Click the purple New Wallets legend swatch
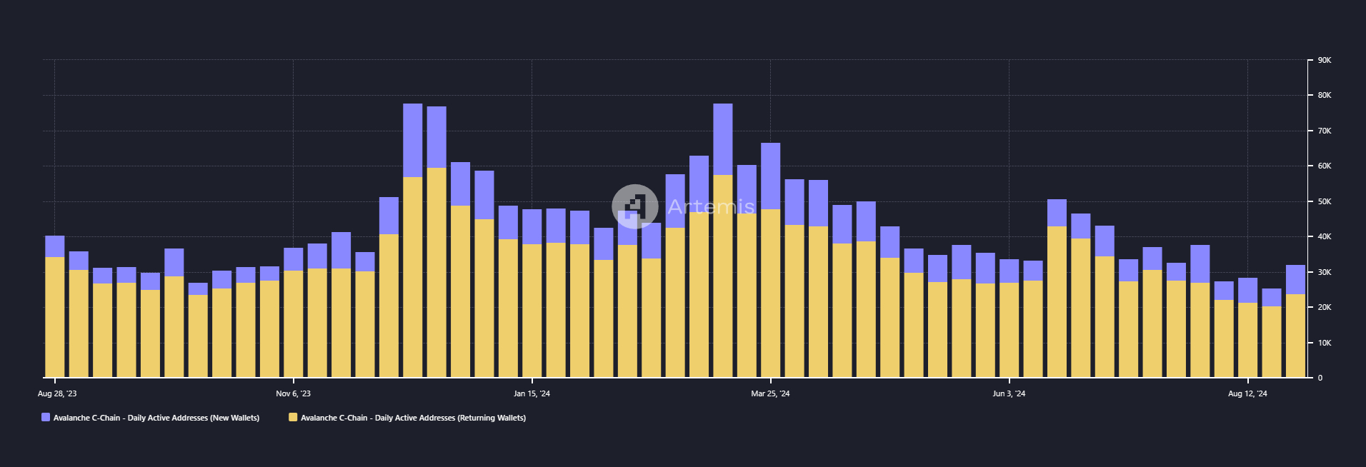The width and height of the screenshot is (1366, 467). click(46, 418)
